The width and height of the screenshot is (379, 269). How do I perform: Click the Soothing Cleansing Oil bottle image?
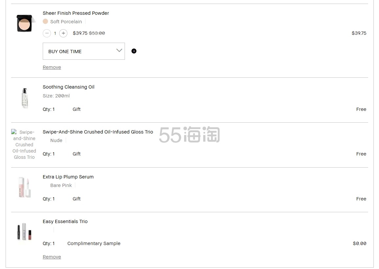(x=25, y=98)
